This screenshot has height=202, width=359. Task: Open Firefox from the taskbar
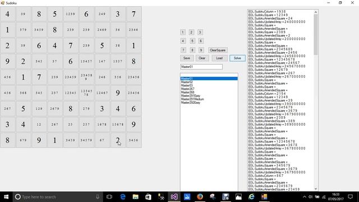[x=200, y=197]
